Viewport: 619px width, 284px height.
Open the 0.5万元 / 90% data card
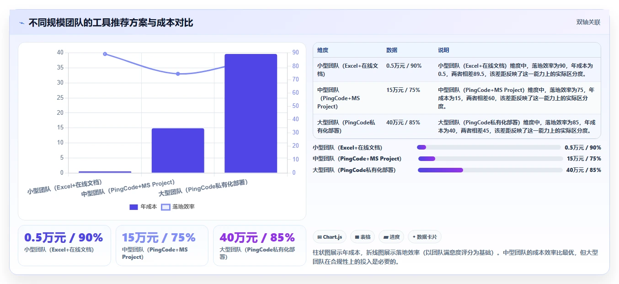pyautogui.click(x=64, y=246)
